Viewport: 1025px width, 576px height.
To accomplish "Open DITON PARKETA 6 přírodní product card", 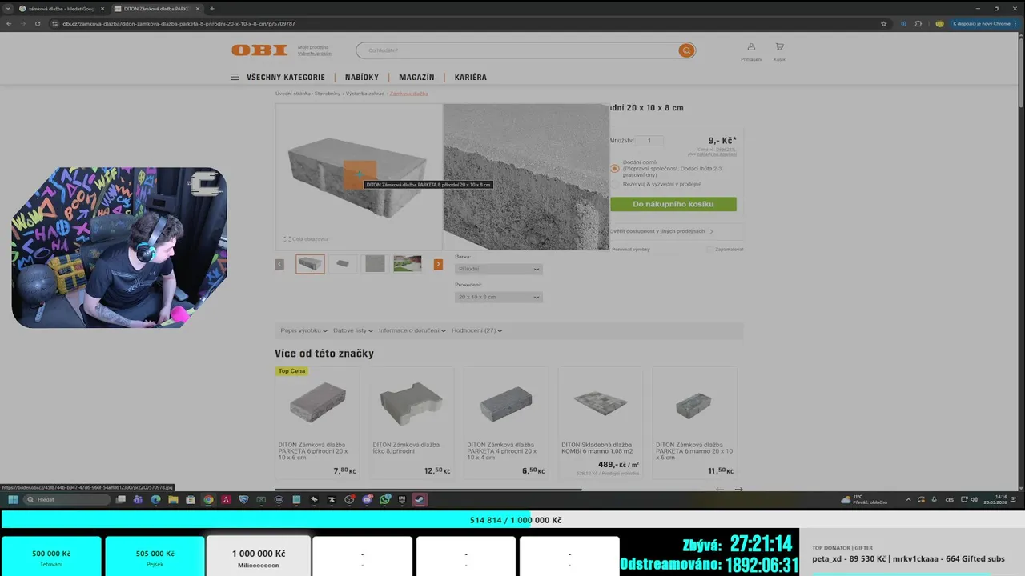I will coord(317,422).
